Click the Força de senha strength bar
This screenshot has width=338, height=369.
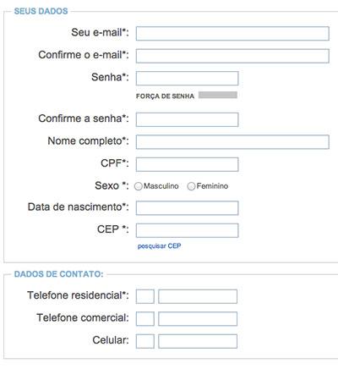tap(218, 95)
